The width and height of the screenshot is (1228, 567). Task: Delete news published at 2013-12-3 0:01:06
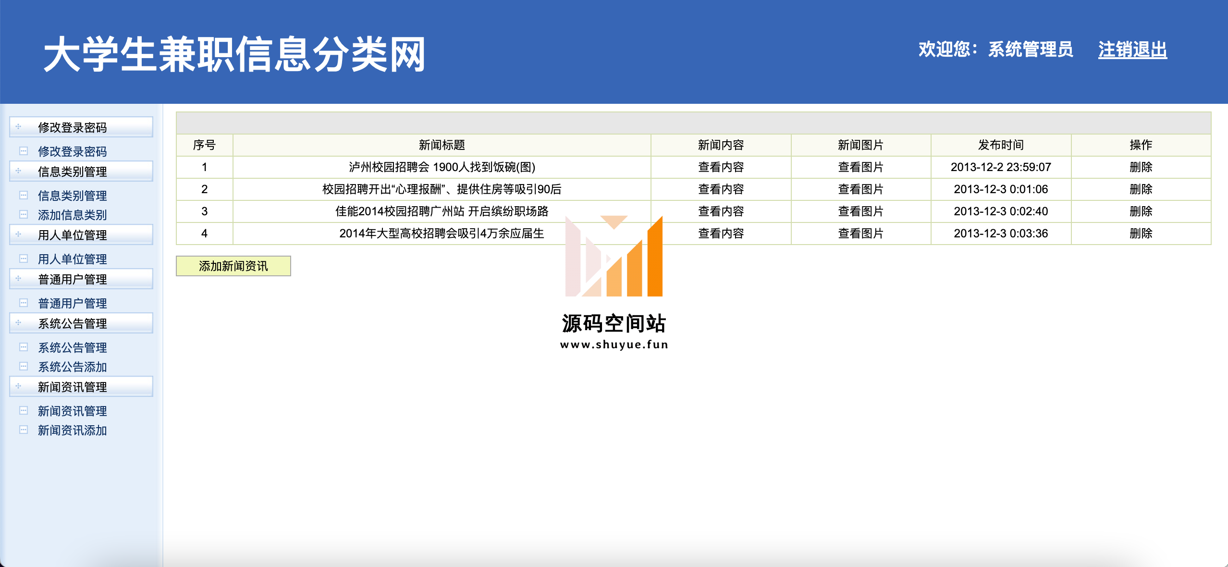tap(1141, 189)
